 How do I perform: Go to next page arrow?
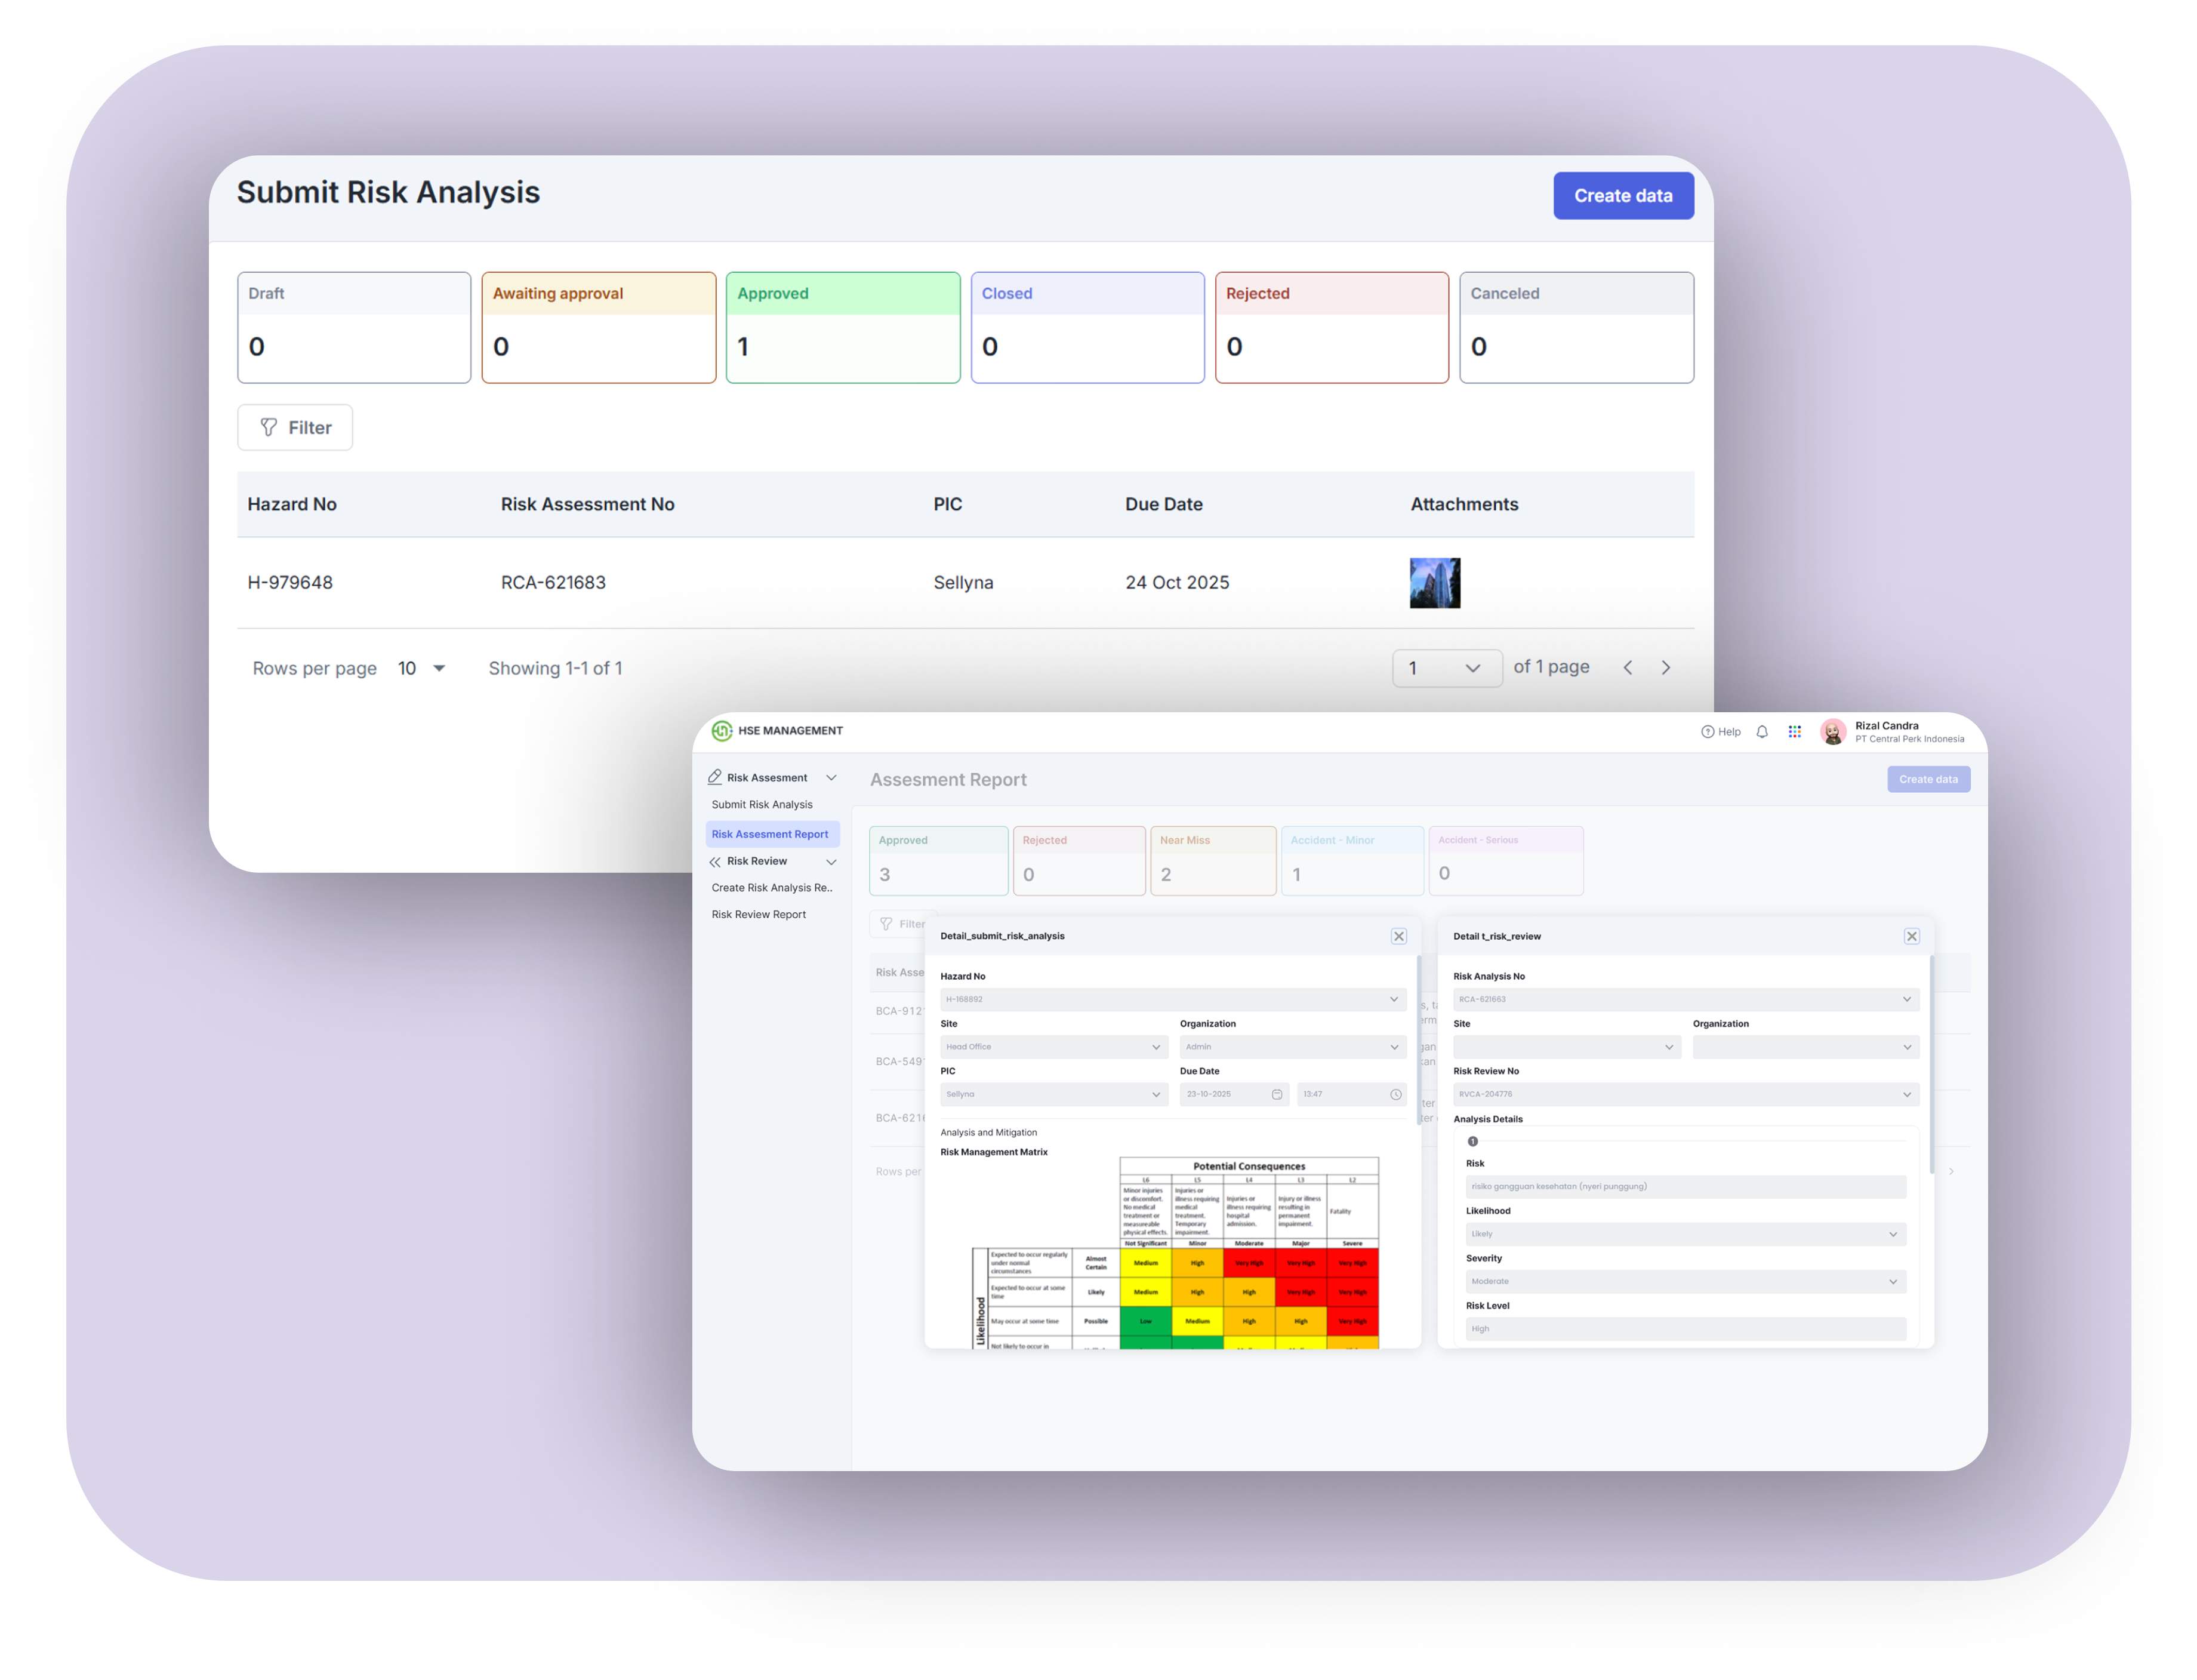(x=1665, y=668)
